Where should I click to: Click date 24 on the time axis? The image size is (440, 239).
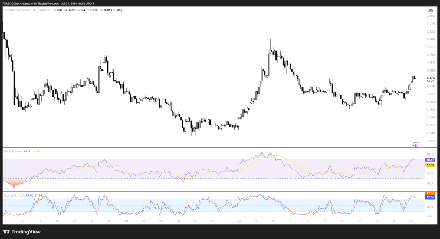click(178, 221)
